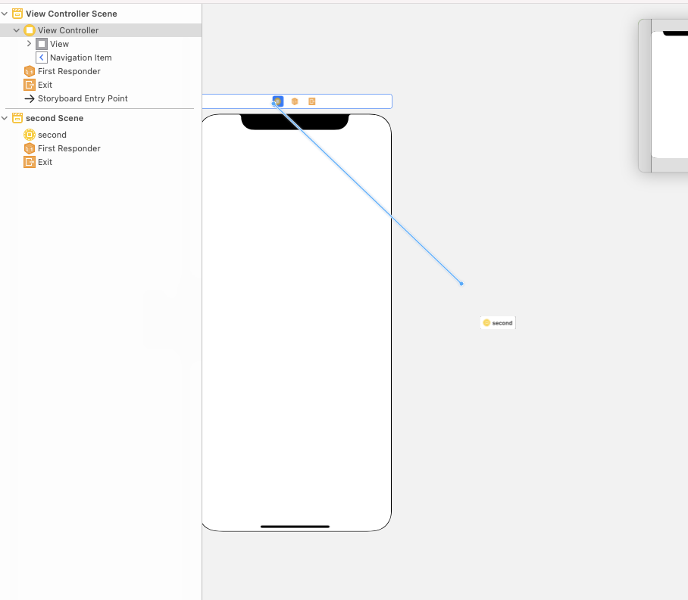
Task: Select the View Controller Scene row text
Action: coord(71,14)
